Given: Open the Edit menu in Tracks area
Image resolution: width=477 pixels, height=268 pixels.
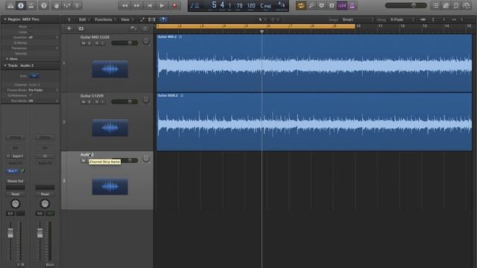Looking at the screenshot, I should pyautogui.click(x=84, y=19).
